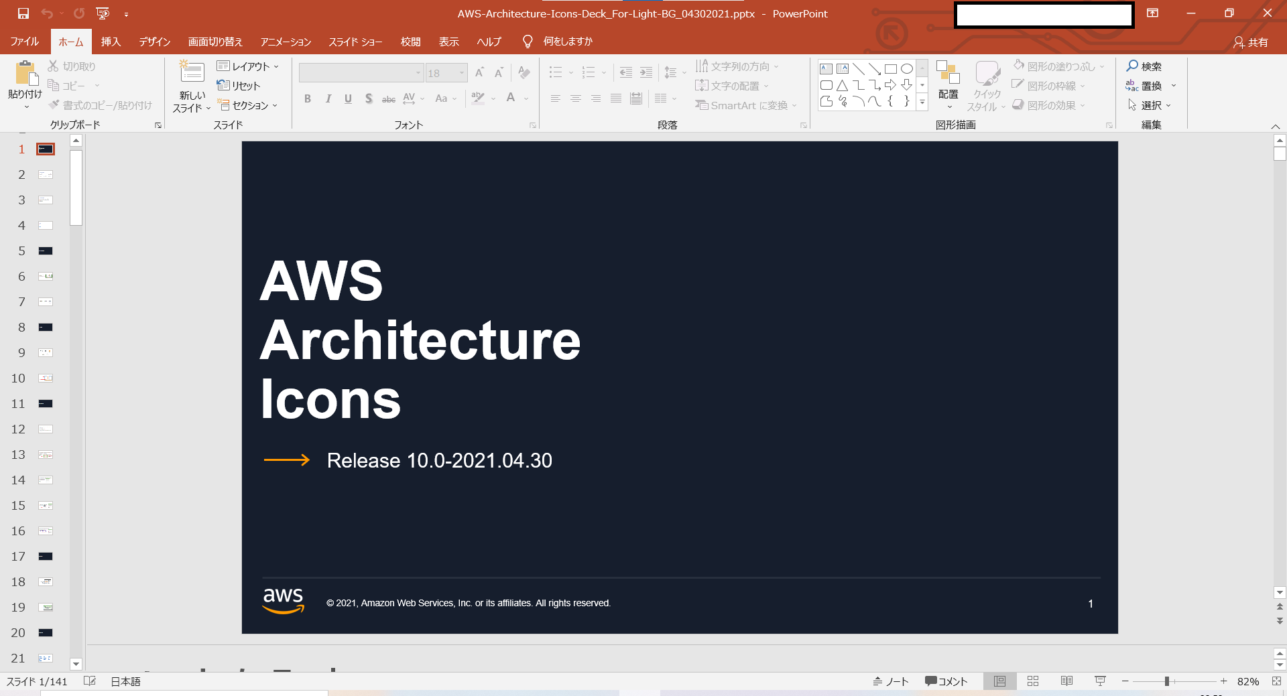Click the Cut (切り取り) scissors icon

point(53,66)
